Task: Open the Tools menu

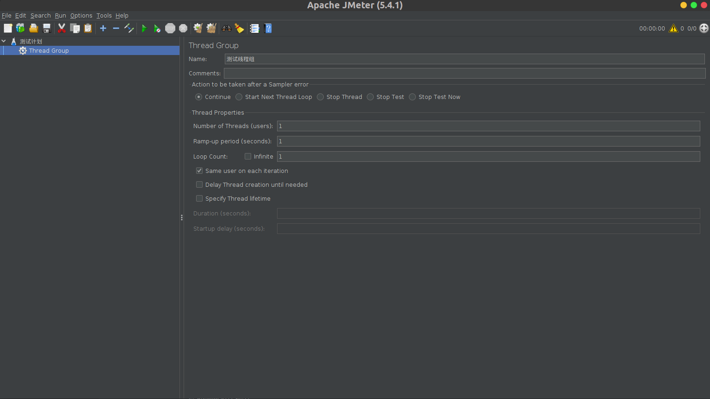Action: click(x=104, y=15)
